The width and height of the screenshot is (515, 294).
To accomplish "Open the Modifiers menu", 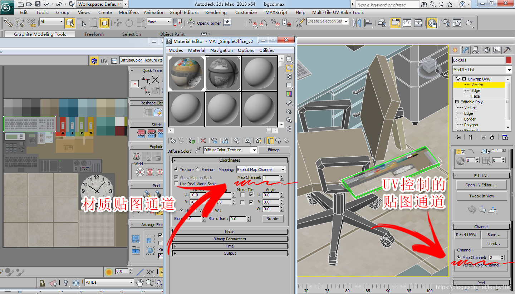I will pyautogui.click(x=129, y=12).
